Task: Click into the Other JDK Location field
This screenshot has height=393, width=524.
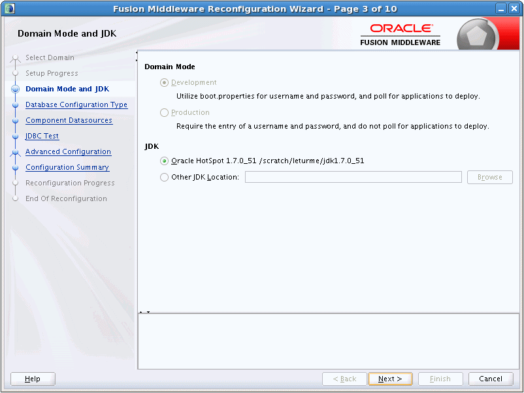Action: (x=353, y=177)
